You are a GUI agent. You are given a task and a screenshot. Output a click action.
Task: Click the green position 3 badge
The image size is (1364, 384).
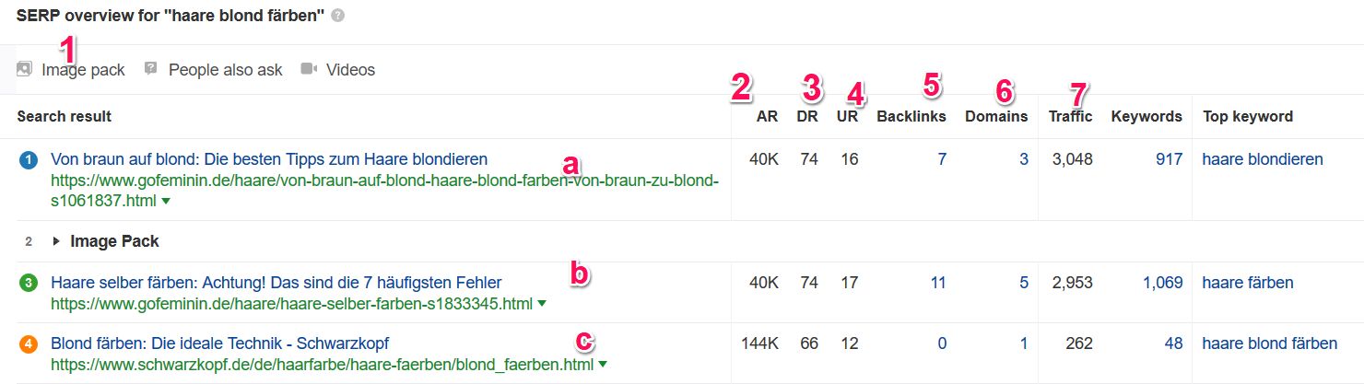coord(29,284)
